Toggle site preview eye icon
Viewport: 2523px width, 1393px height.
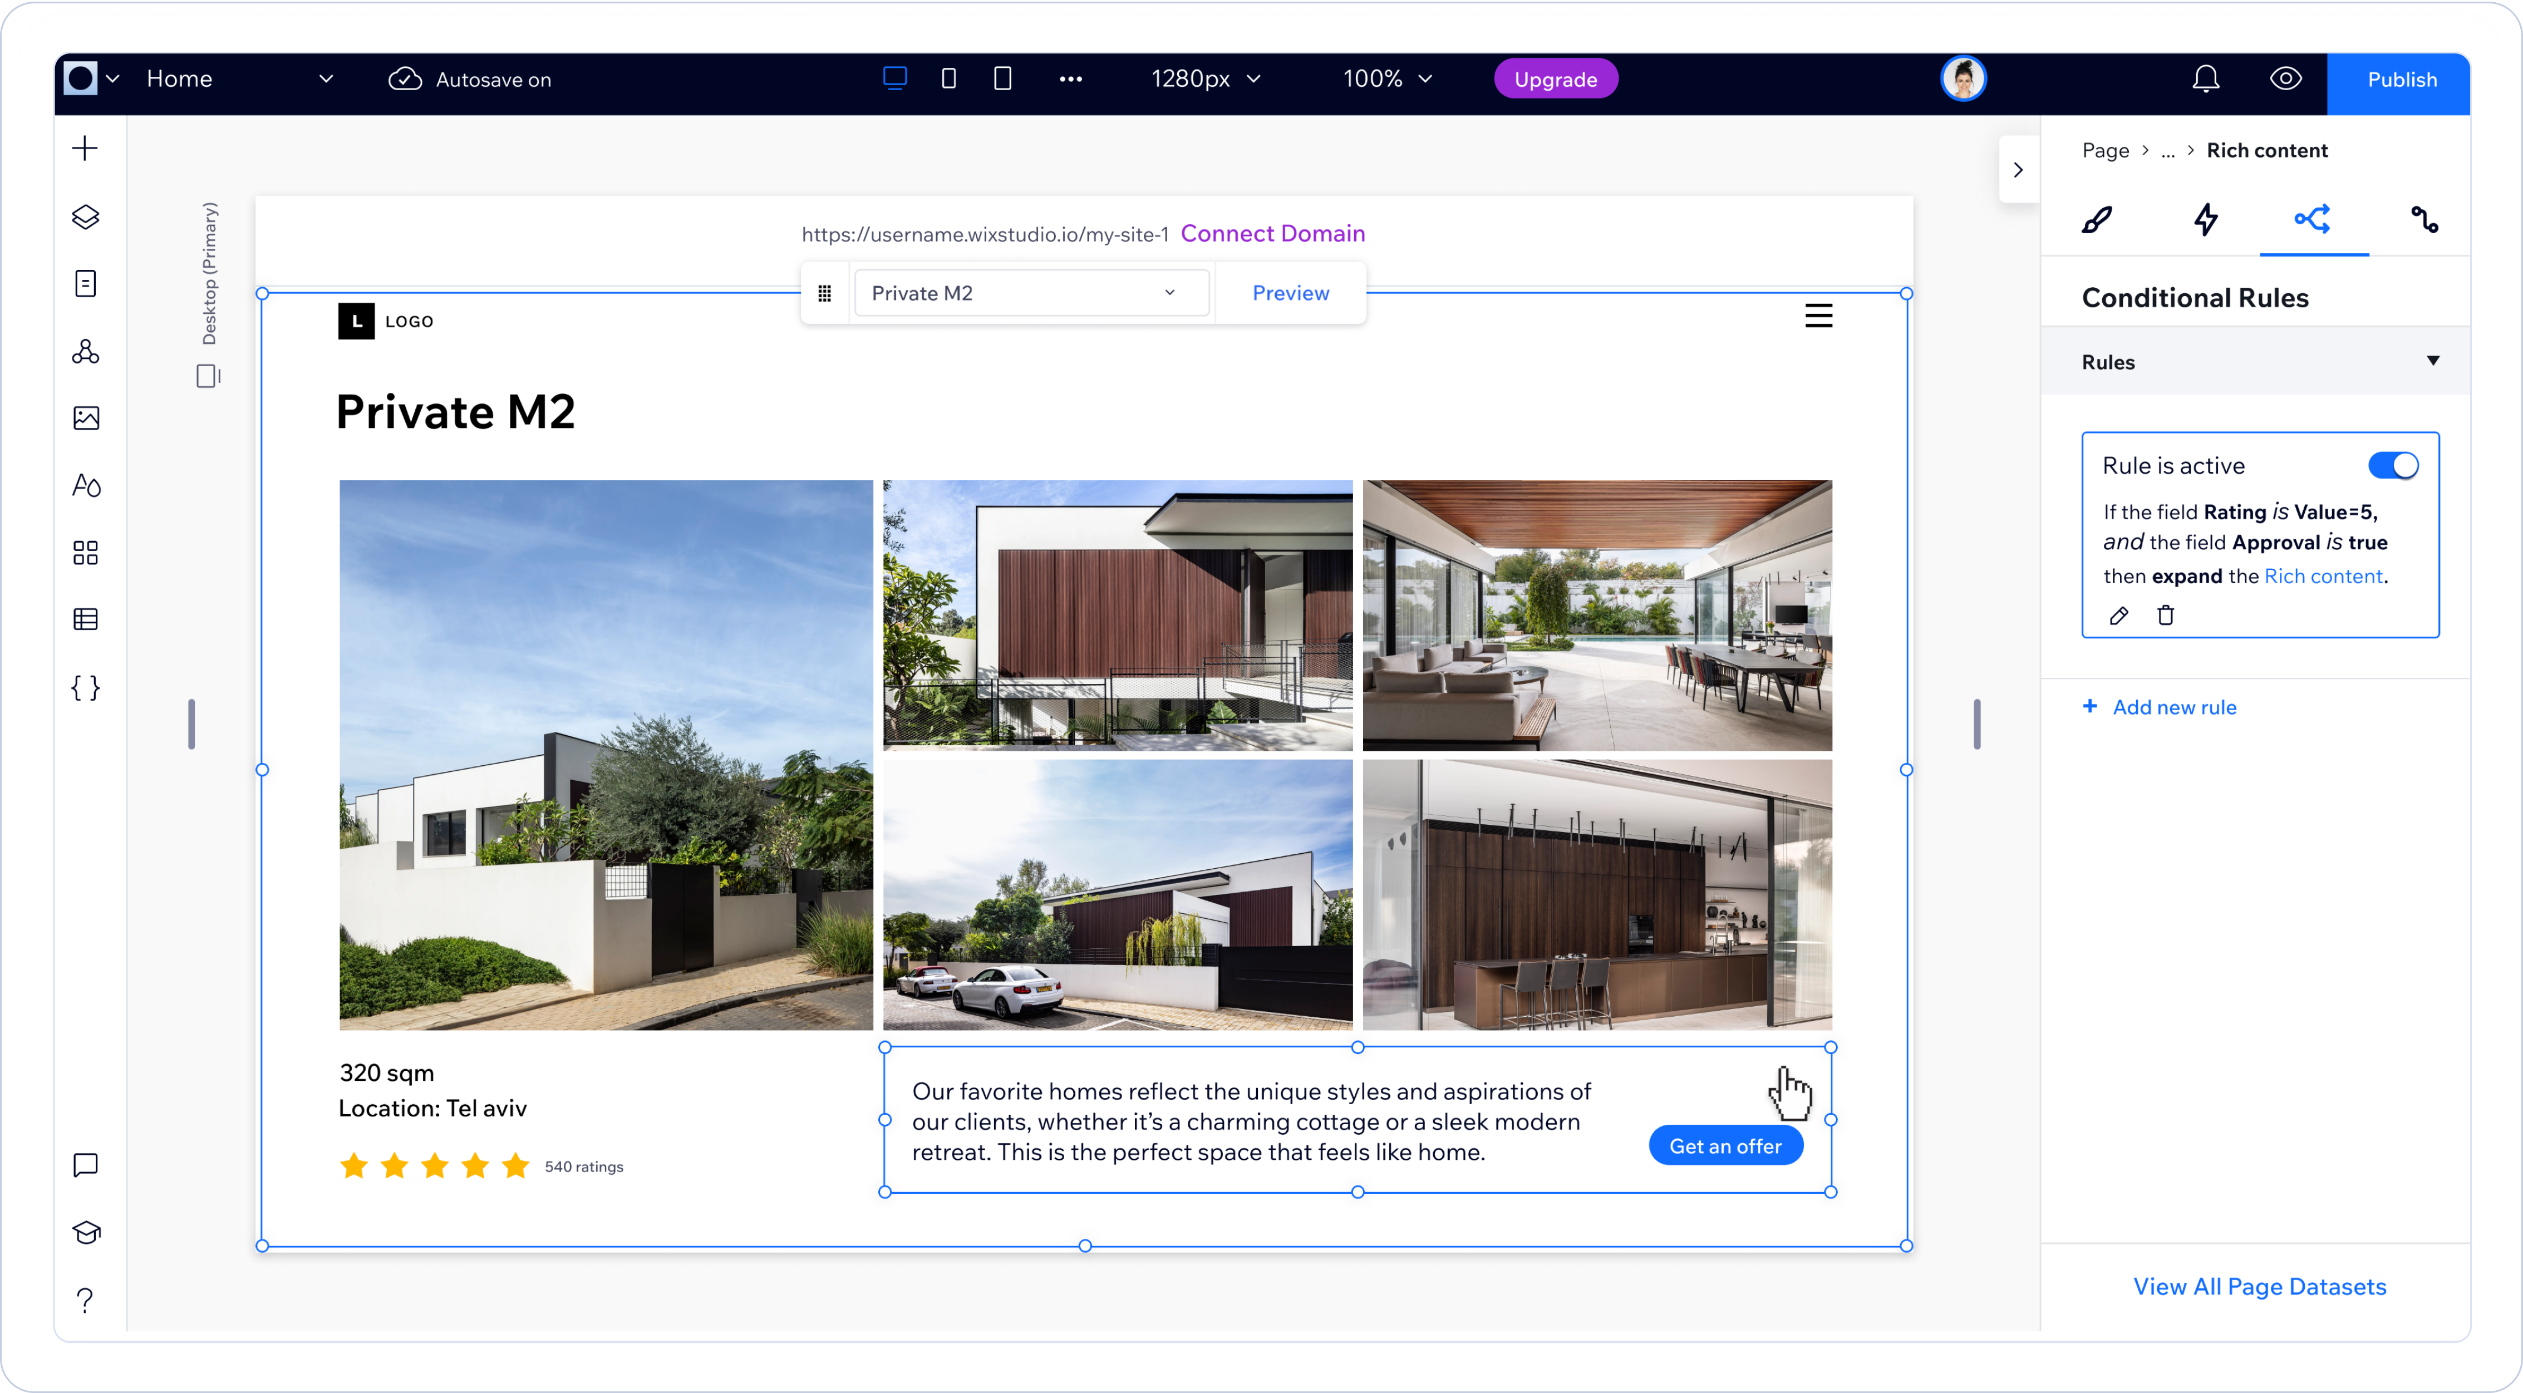click(x=2286, y=80)
